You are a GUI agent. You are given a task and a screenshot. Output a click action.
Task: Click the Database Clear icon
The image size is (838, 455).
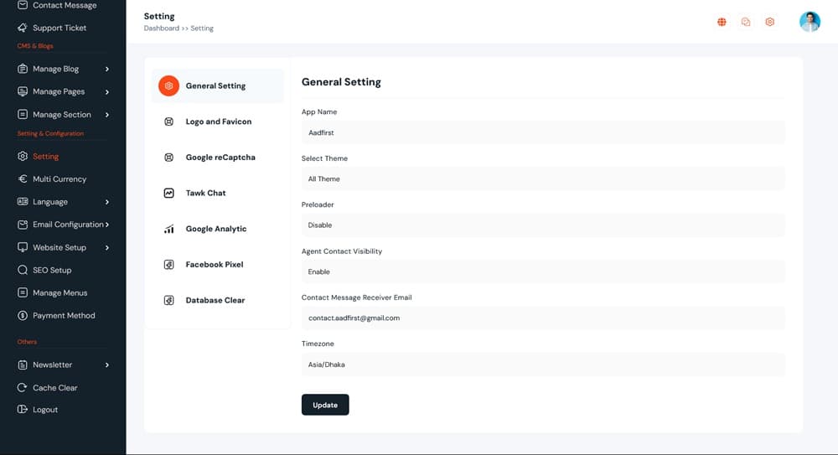[x=168, y=300]
